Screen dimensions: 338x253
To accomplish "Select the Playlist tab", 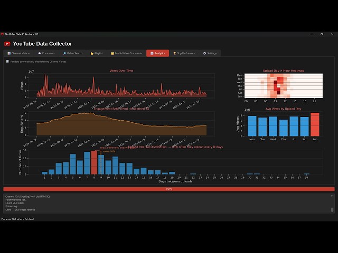I will point(97,53).
